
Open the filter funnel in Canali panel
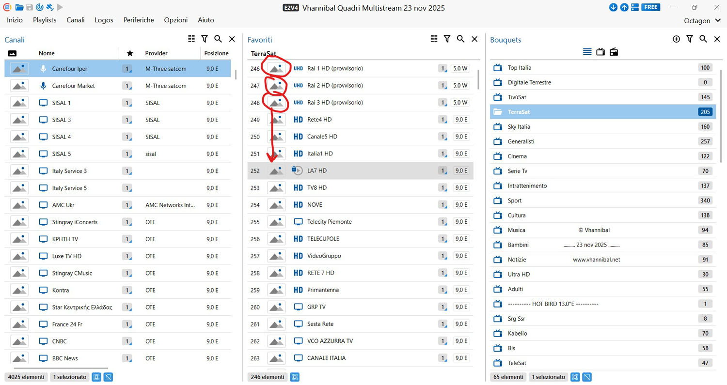[205, 39]
